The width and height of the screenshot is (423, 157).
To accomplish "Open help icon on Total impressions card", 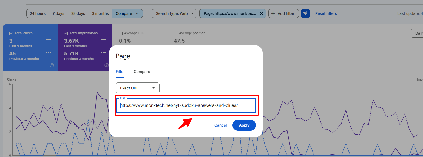I will coord(107,65).
